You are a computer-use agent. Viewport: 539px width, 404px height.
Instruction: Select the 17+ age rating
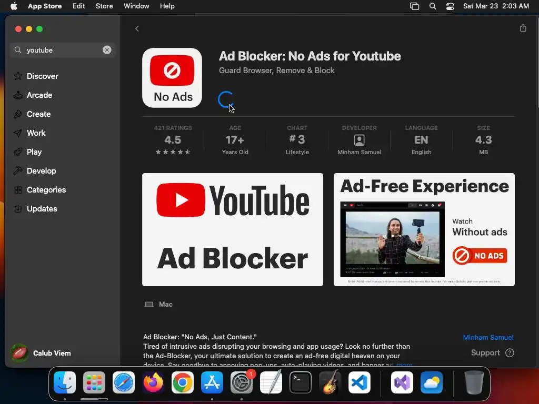click(x=235, y=140)
